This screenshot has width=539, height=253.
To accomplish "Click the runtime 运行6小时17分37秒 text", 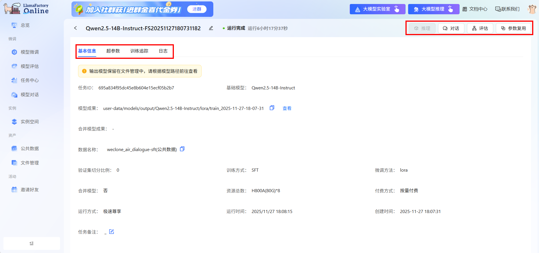I will click(268, 28).
